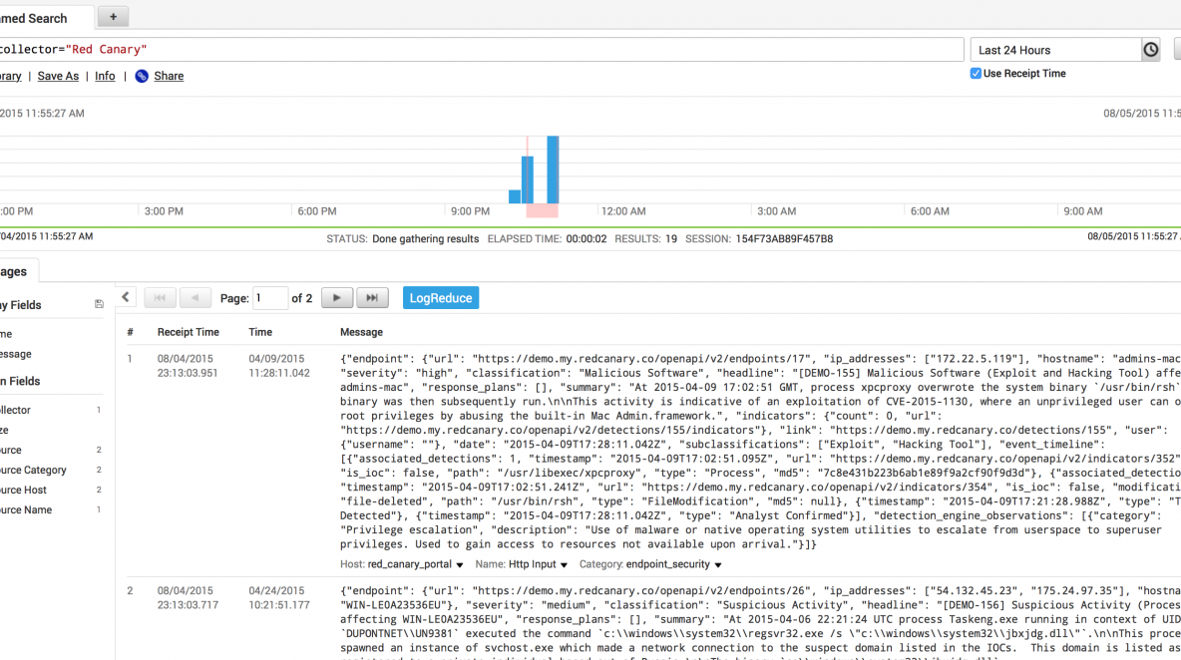Open a new search tab with plus
This screenshot has height=660, width=1181.
(x=113, y=17)
